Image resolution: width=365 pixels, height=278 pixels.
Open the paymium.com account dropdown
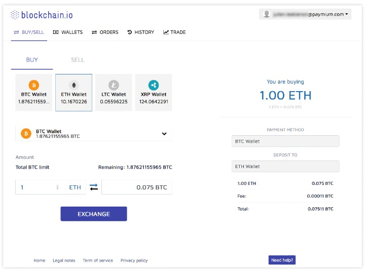305,14
